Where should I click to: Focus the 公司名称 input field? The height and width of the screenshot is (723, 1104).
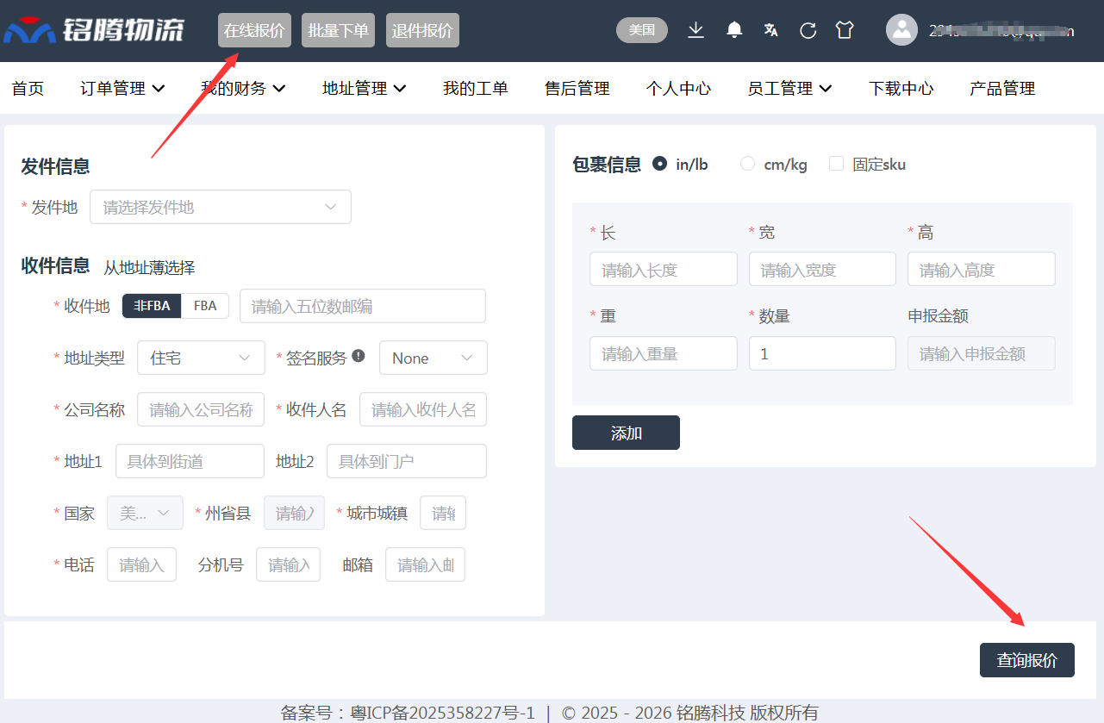201,409
